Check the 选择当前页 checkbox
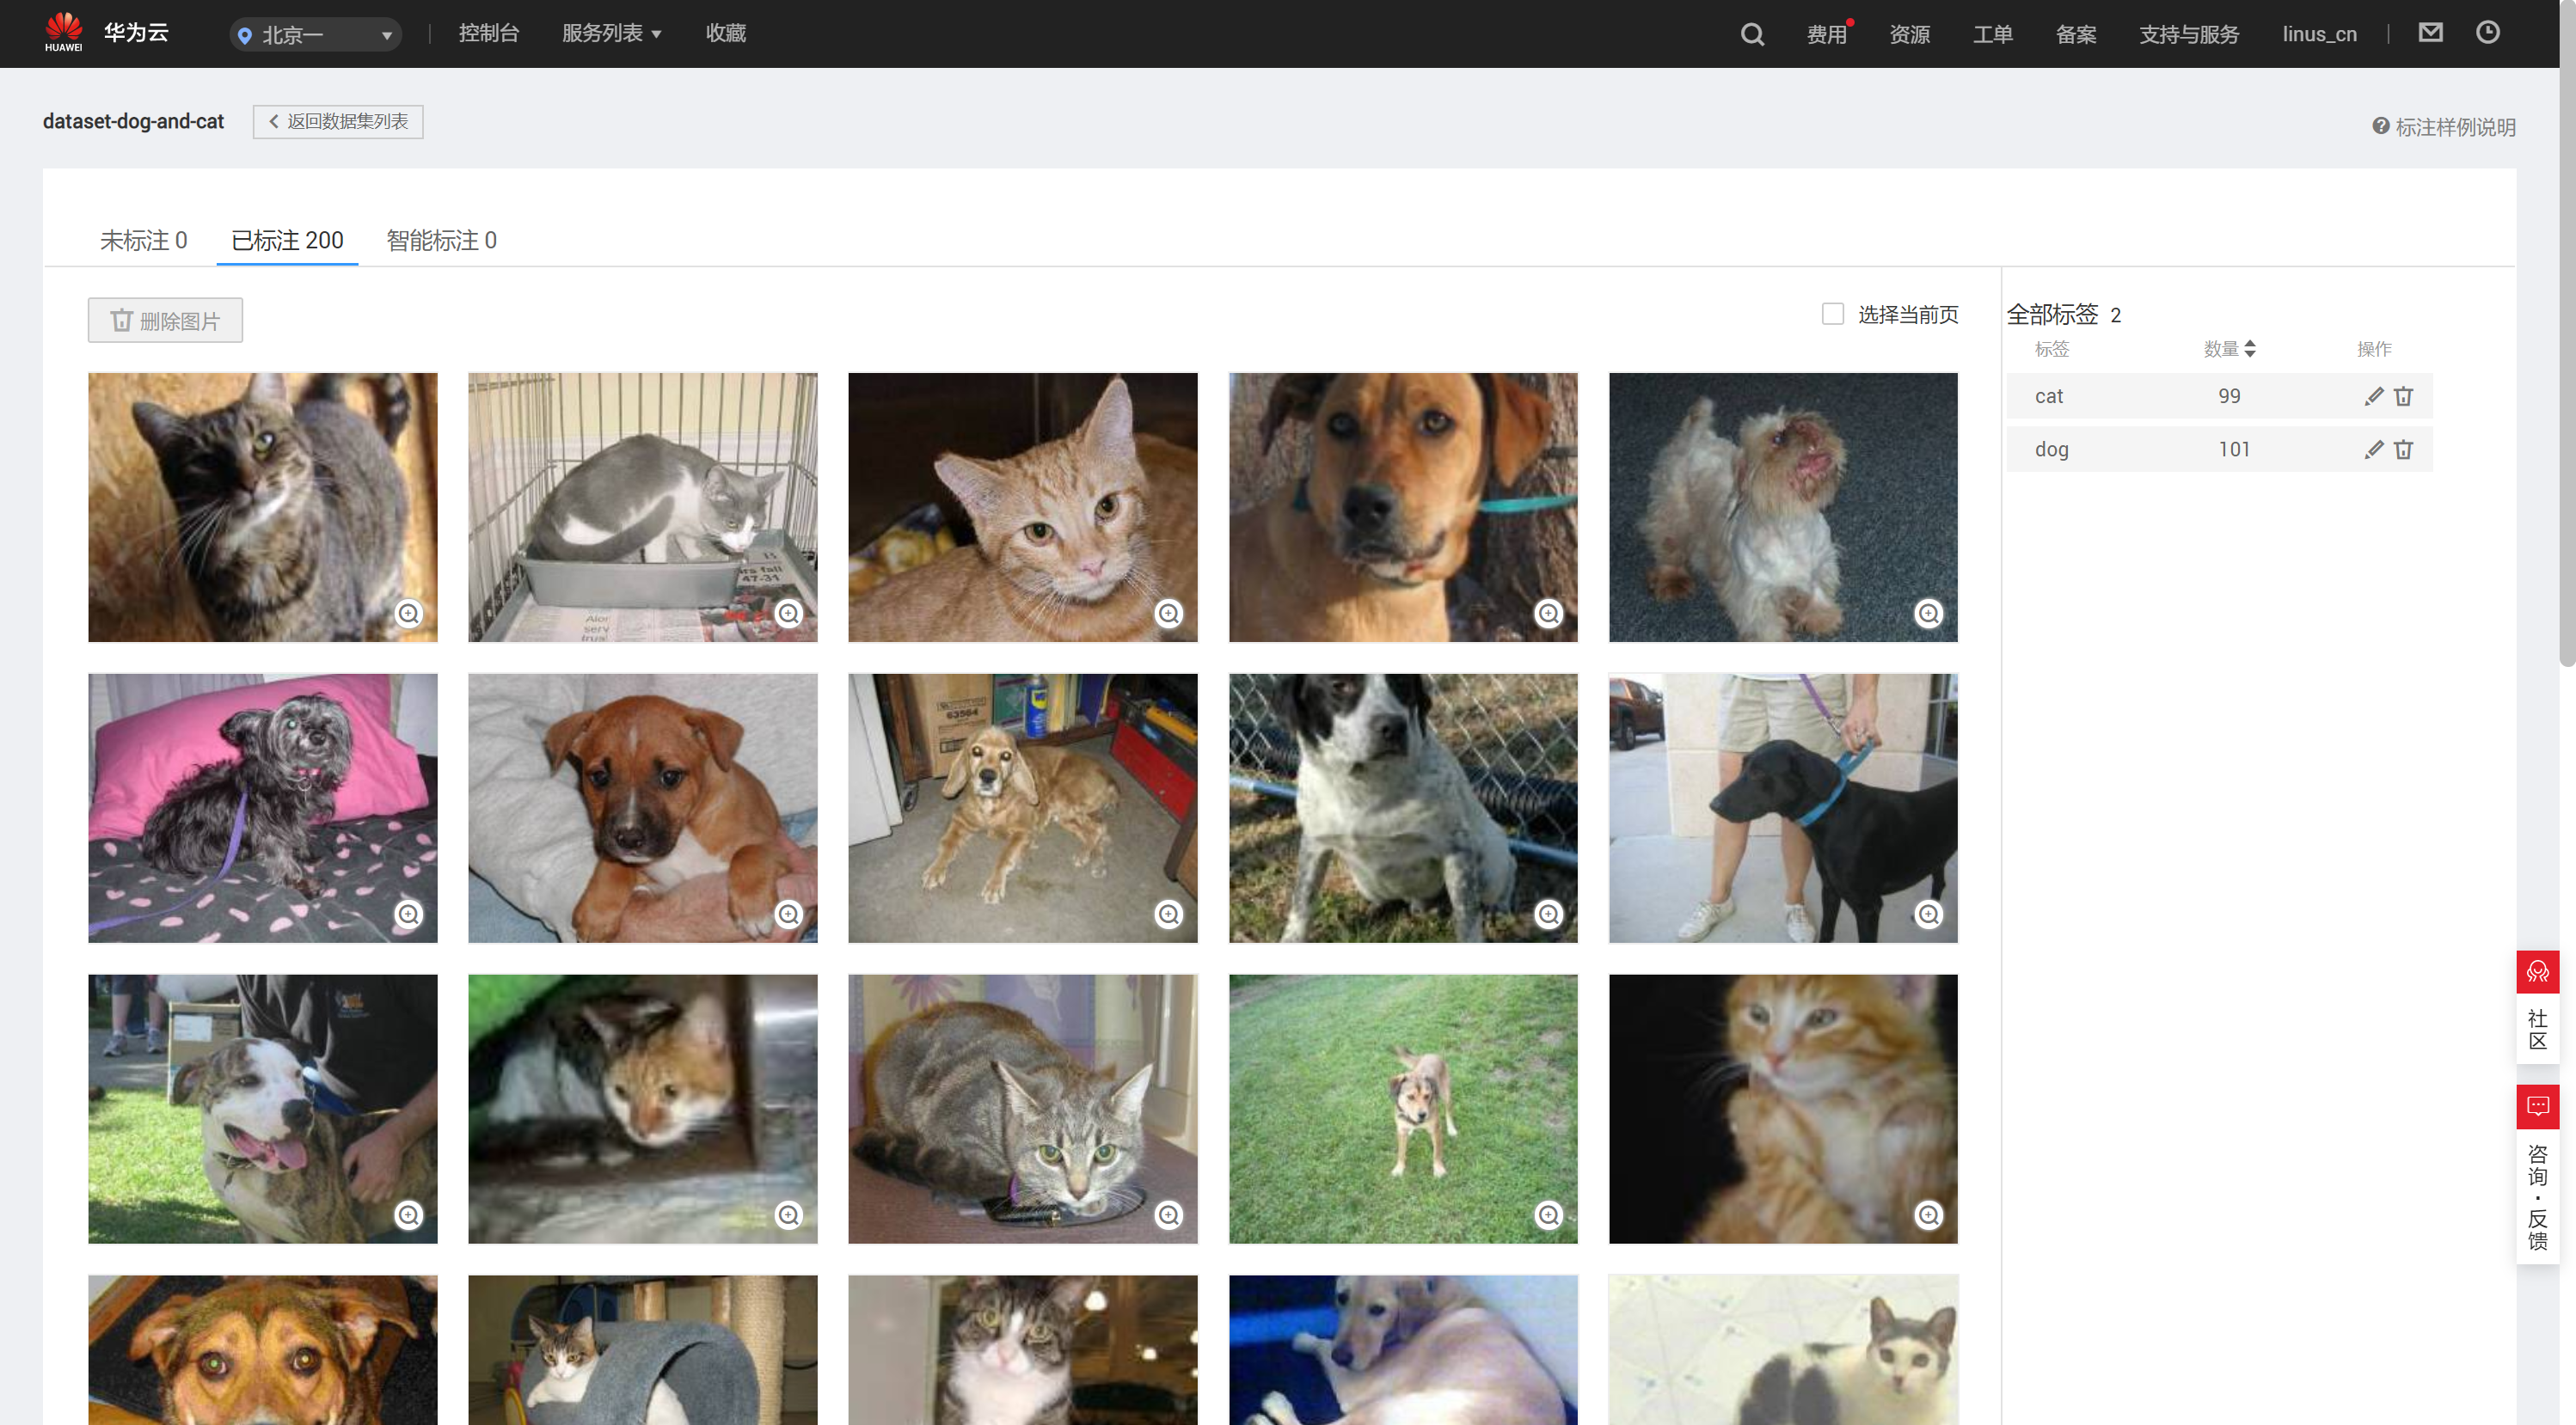Image resolution: width=2576 pixels, height=1425 pixels. click(1832, 314)
